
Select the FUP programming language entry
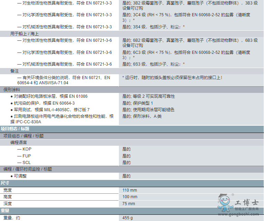pyautogui.click(x=27, y=156)
